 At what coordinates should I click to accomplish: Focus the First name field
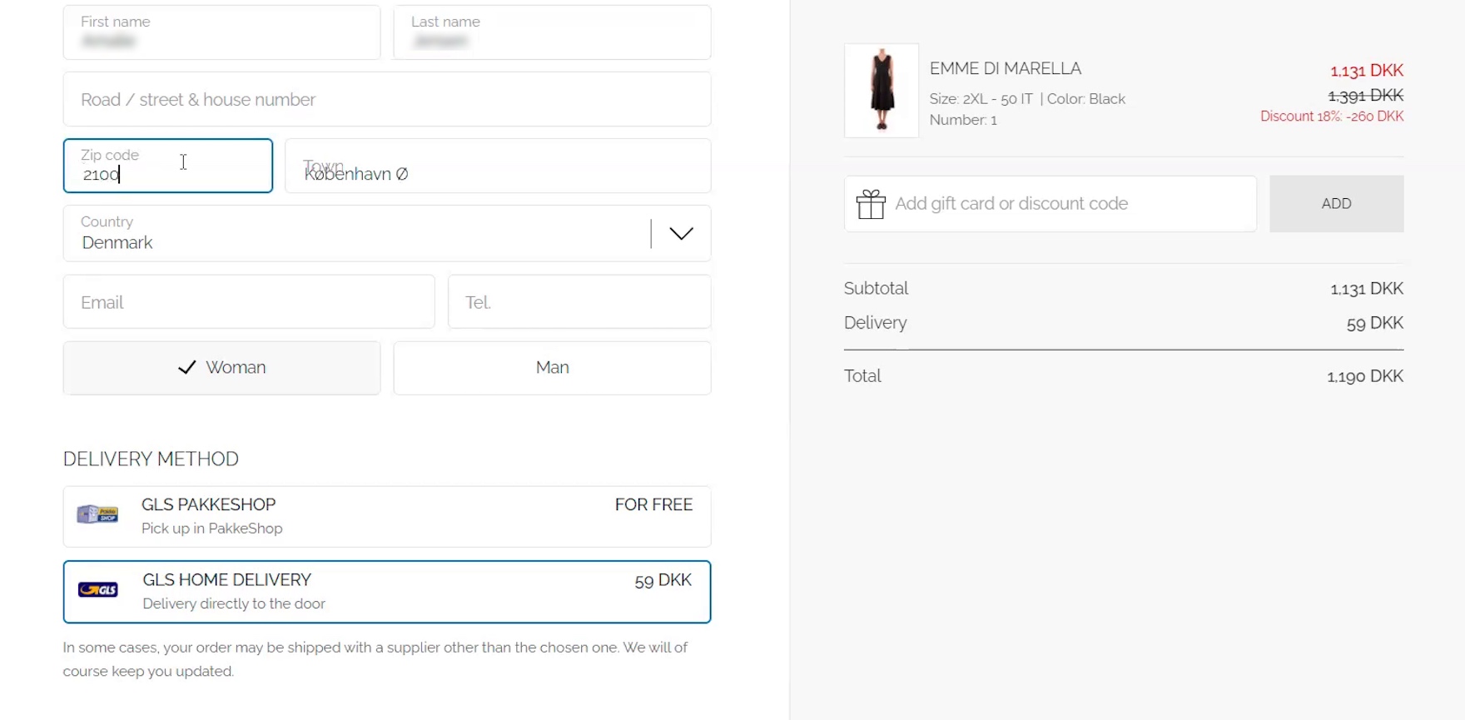pos(221,33)
